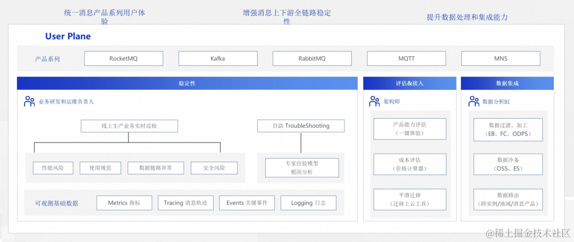574x242 pixels.
Task: Click the 使用规范 box
Action: [x=100, y=168]
